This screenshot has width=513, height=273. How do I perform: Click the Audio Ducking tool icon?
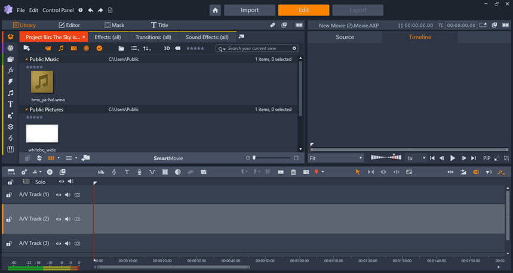(x=152, y=172)
